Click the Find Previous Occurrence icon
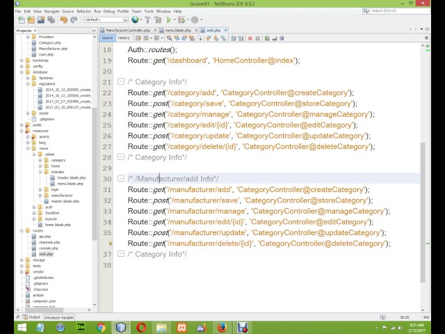 point(177,38)
